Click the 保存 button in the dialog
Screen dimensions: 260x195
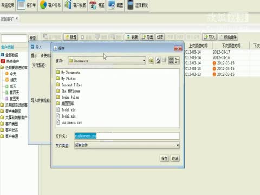click(x=164, y=159)
